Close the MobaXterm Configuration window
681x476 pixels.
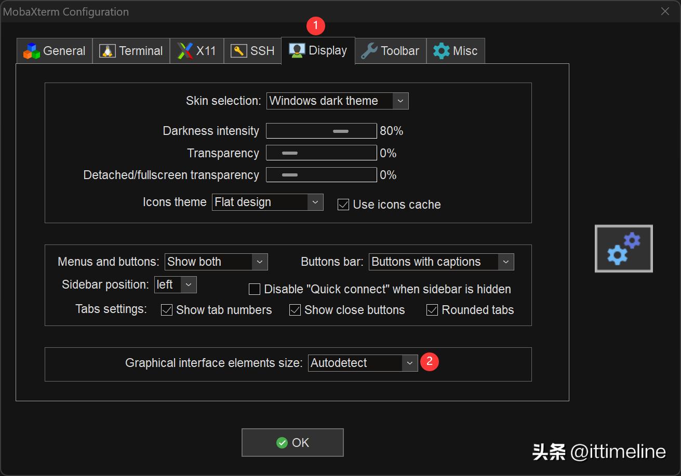665,11
